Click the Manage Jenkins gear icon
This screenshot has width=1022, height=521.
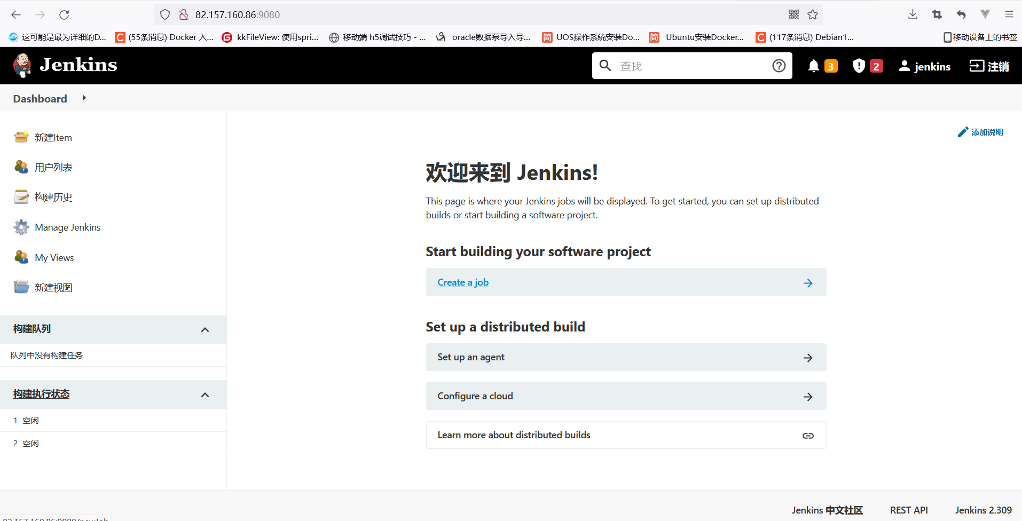(21, 227)
